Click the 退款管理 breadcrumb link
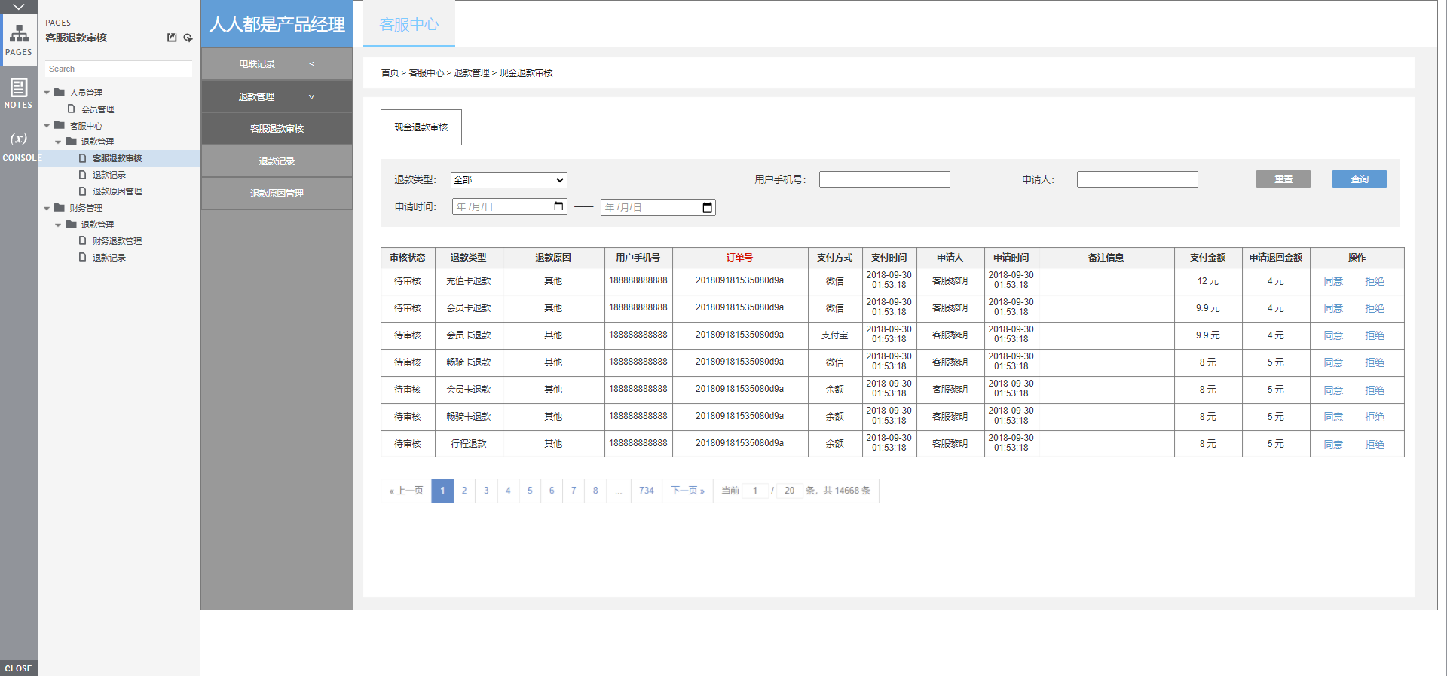Screen dimensions: 1447x676 (471, 73)
